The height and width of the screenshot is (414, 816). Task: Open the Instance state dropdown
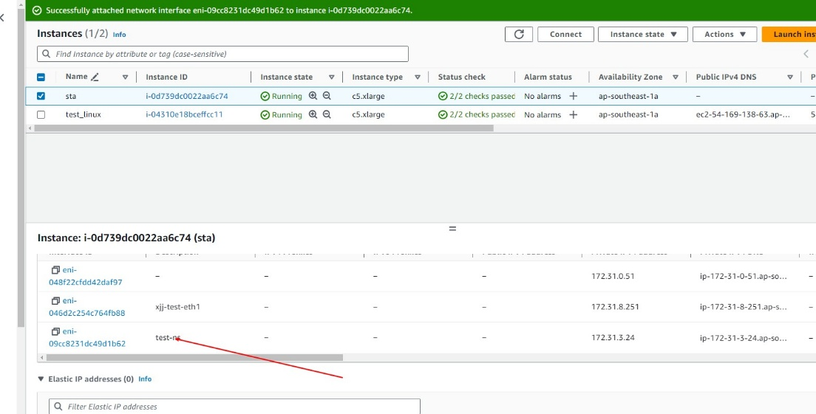(642, 35)
